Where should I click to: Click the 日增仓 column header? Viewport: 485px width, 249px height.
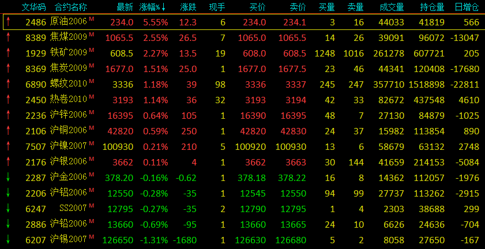(x=467, y=7)
